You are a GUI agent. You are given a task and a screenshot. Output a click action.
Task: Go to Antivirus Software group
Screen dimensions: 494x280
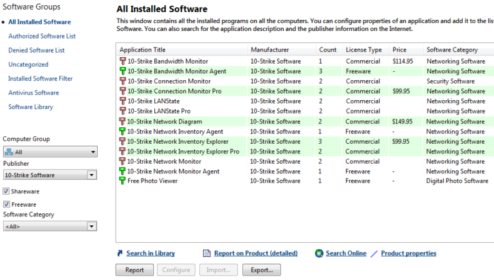tap(33, 92)
